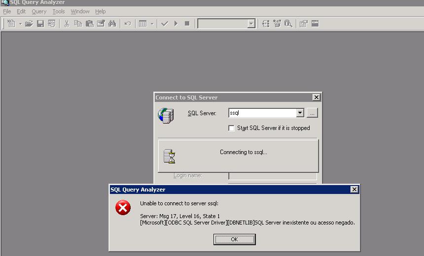This screenshot has height=256, width=424.
Task: Click OK in the error dialog
Action: 235,239
